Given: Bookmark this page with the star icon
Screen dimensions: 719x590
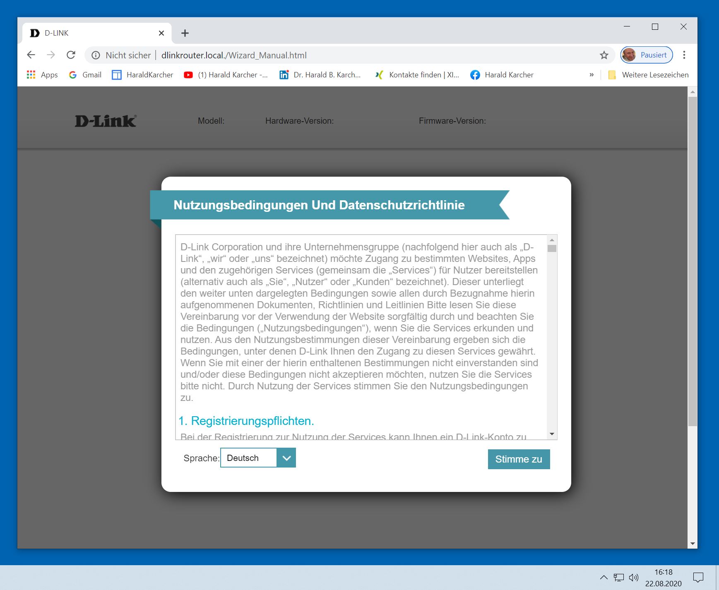Looking at the screenshot, I should point(604,55).
